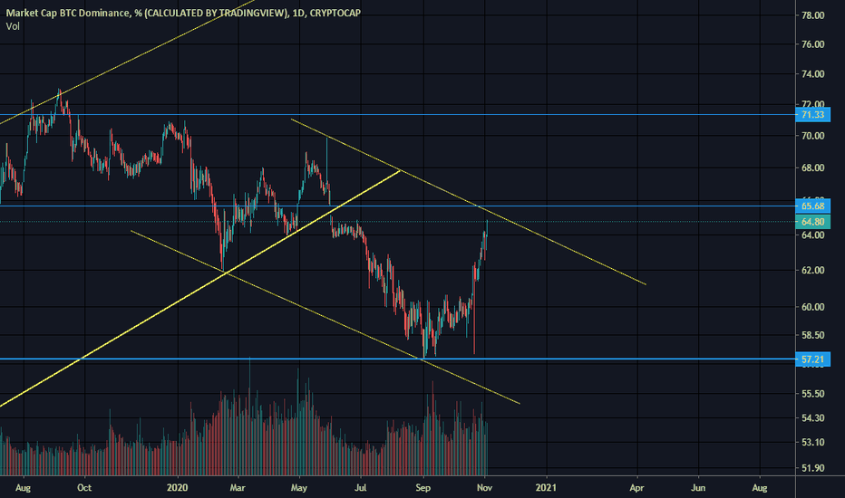
Task: Click the Apr time axis label
Action: click(x=637, y=488)
